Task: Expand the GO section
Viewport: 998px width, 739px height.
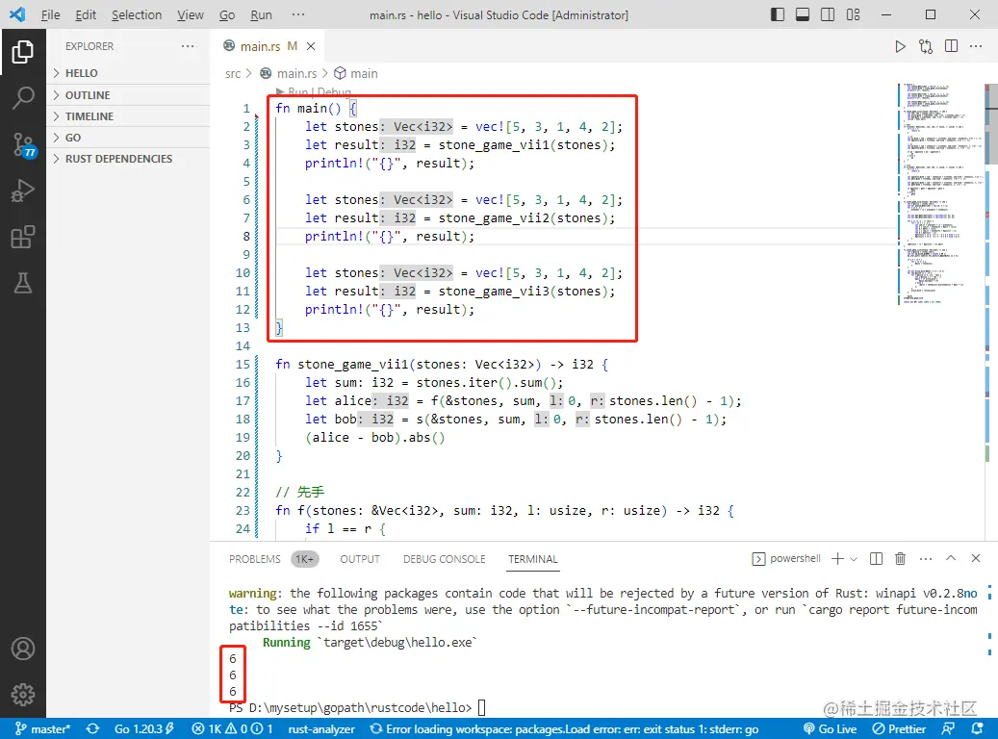Action: pyautogui.click(x=128, y=138)
